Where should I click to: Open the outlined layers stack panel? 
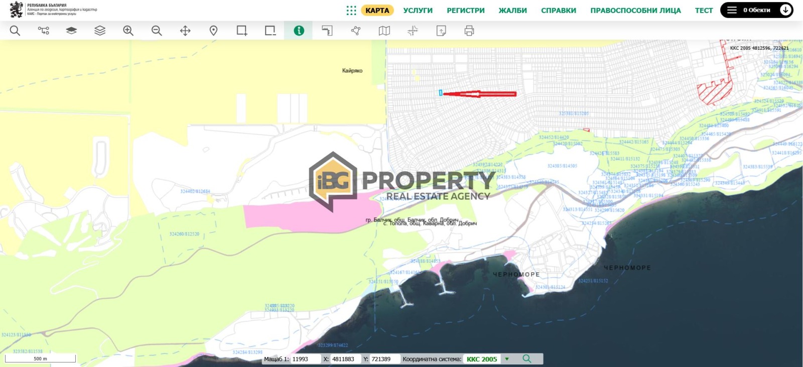tap(100, 31)
